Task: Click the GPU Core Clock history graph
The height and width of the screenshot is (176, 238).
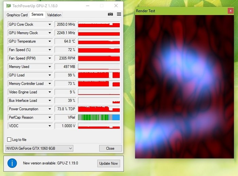Action: click(99, 24)
